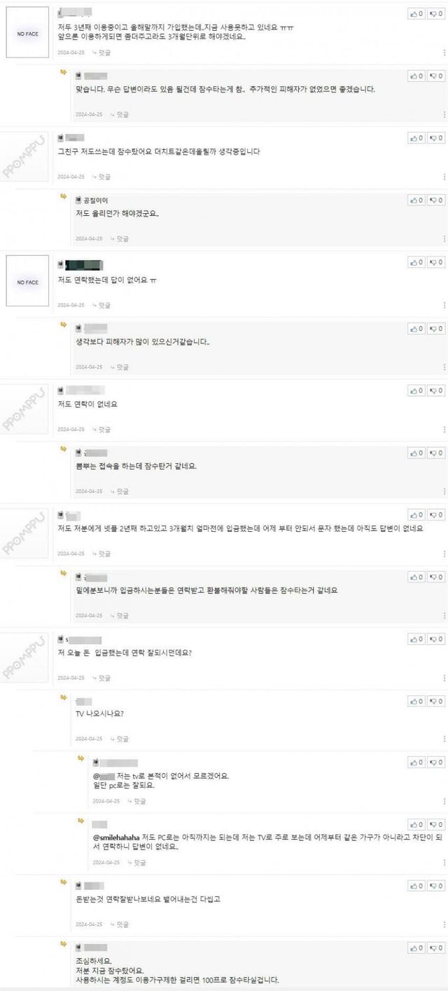Open options menu on '생각보다 피해자가' reply

pos(444,367)
